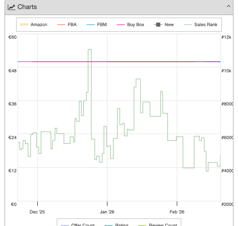This screenshot has width=238, height=226.
Task: Click the €12 price axis label
Action: click(13, 171)
